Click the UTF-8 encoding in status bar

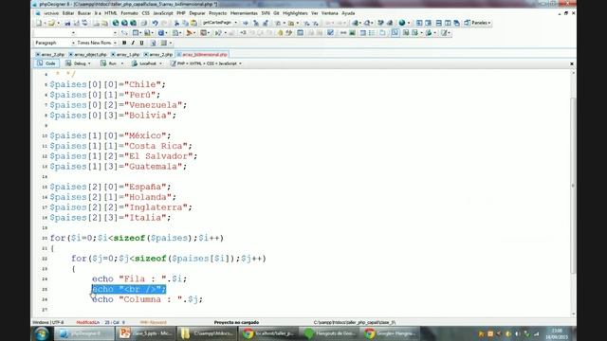tap(58, 322)
